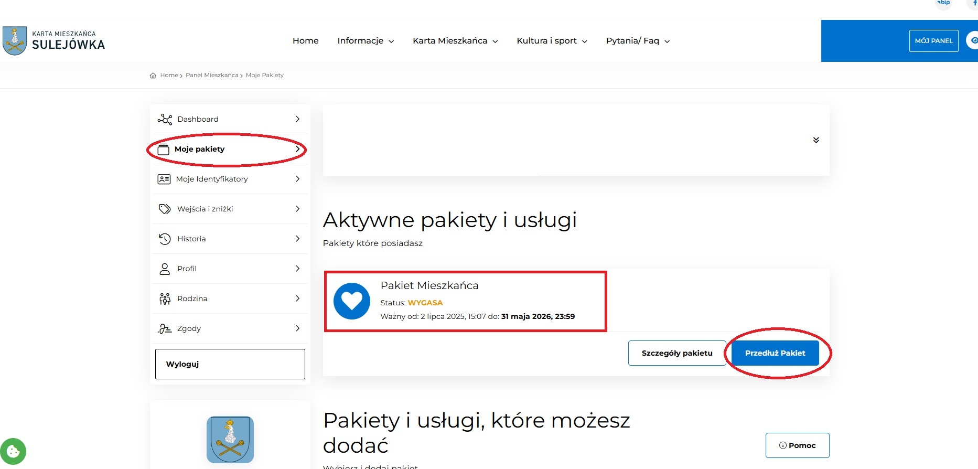Open Moje Identyfikatory via its card icon
Screen dimensions: 978x469
tap(164, 179)
